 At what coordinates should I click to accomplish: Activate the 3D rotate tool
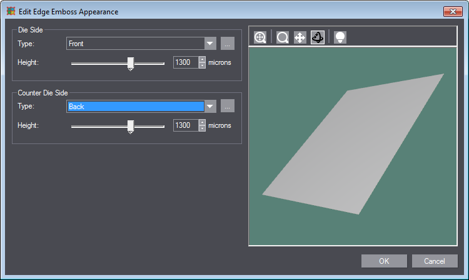[x=318, y=37]
